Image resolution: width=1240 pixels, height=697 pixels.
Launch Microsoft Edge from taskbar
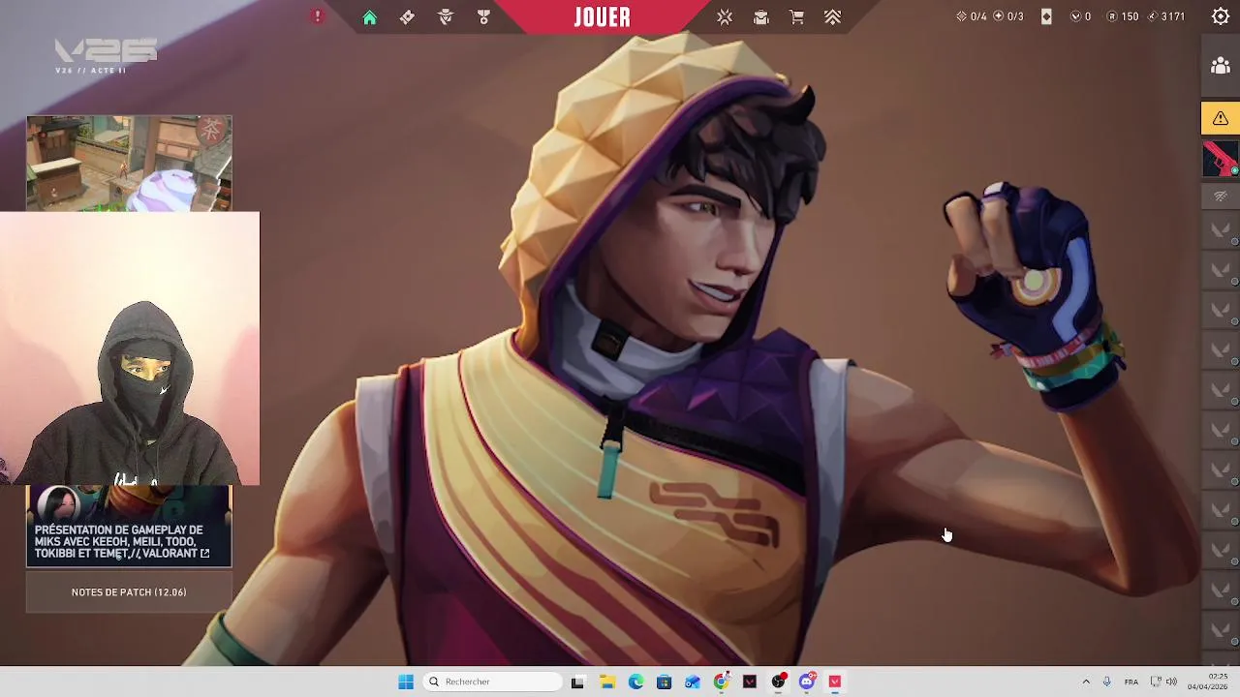click(x=635, y=682)
